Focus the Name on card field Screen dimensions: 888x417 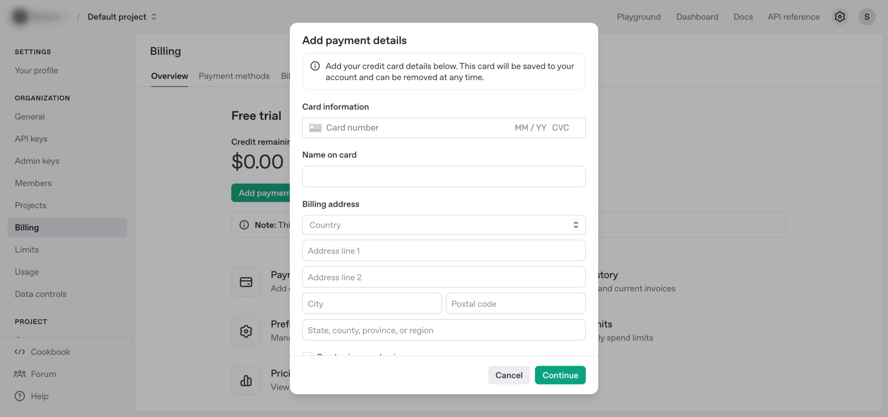[x=444, y=177]
